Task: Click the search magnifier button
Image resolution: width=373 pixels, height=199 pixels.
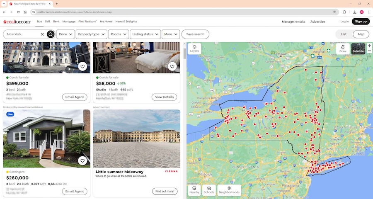Action: pyautogui.click(x=51, y=34)
